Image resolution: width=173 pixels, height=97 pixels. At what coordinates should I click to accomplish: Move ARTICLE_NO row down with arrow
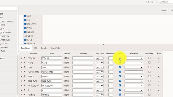click(x=24, y=85)
